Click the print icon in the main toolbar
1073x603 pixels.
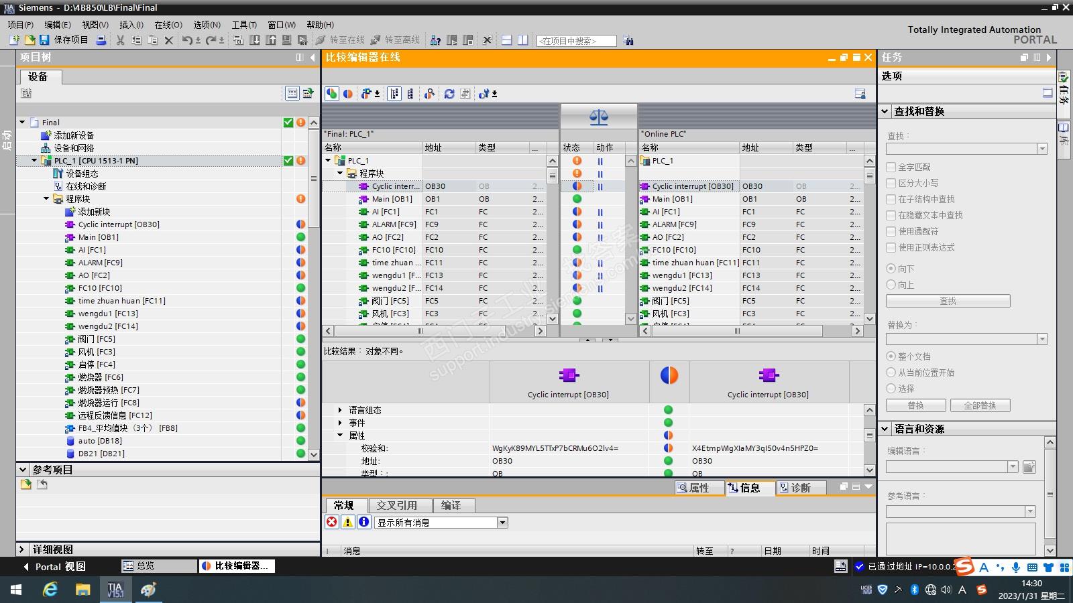coord(101,40)
